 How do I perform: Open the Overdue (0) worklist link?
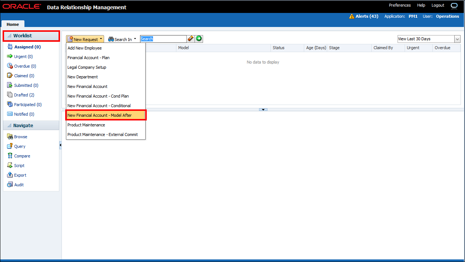click(25, 66)
